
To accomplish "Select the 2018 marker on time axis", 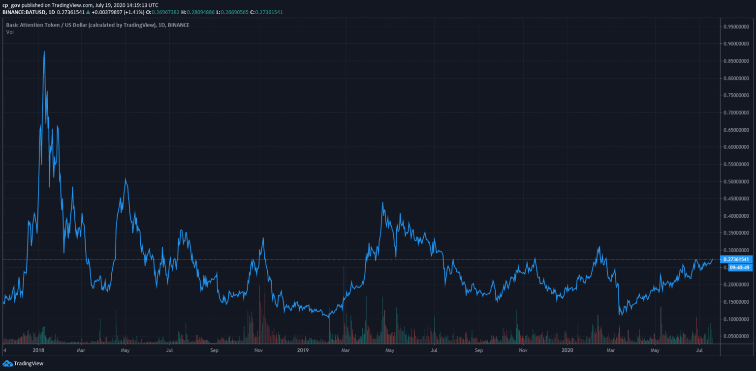I will [38, 350].
